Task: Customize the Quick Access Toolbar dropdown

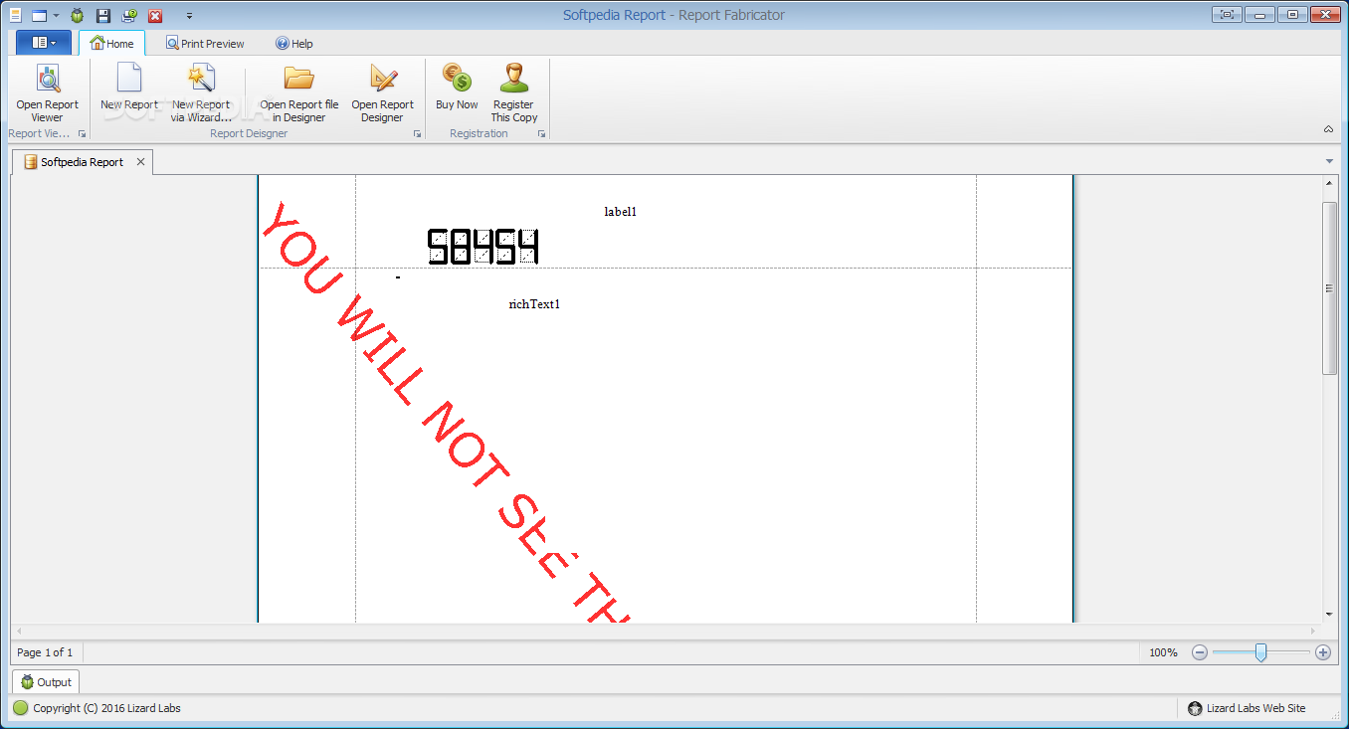Action: [x=189, y=16]
